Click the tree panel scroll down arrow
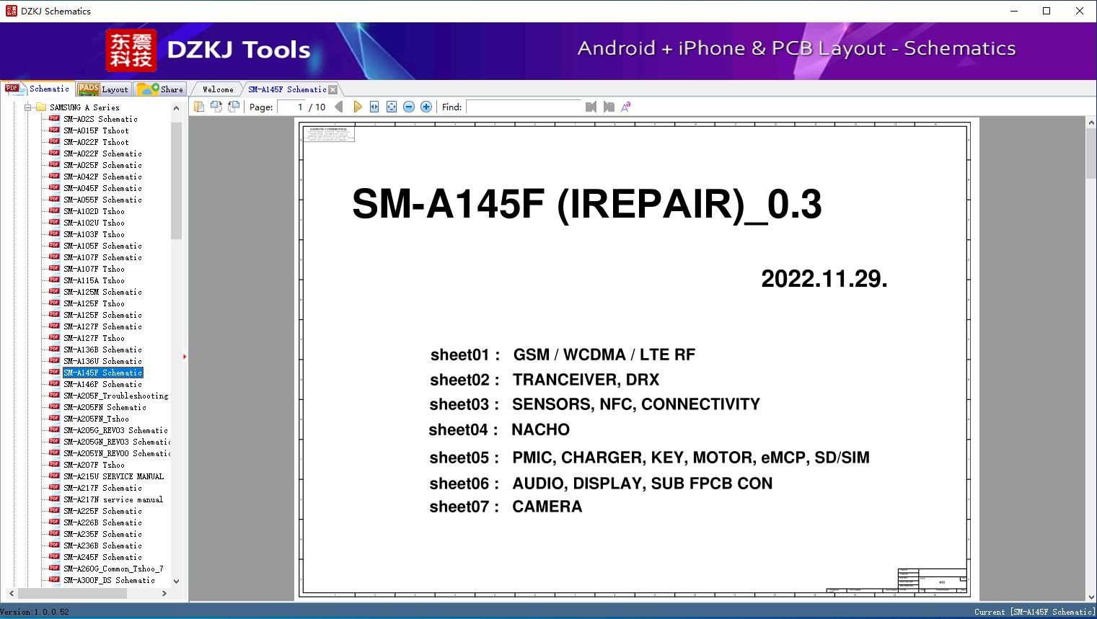 click(176, 581)
